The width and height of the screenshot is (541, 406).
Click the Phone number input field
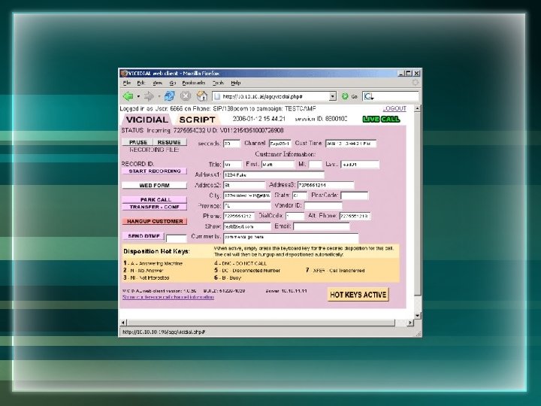point(239,216)
